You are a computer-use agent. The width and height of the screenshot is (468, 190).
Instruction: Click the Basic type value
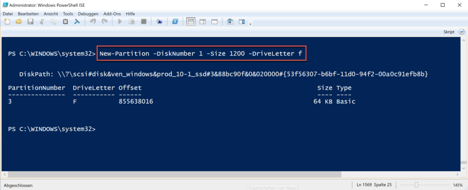point(346,101)
